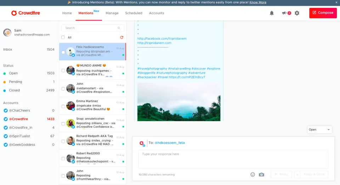Go to the Accounts tab
Image resolution: width=340 pixels, height=185 pixels.
tap(156, 13)
